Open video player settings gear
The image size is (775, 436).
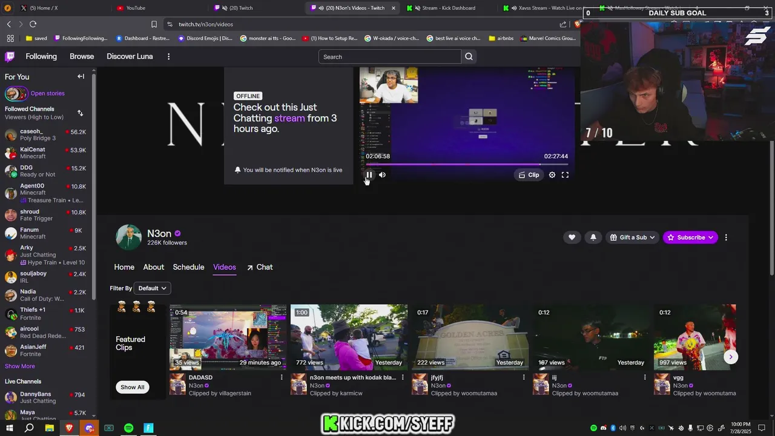[552, 175]
